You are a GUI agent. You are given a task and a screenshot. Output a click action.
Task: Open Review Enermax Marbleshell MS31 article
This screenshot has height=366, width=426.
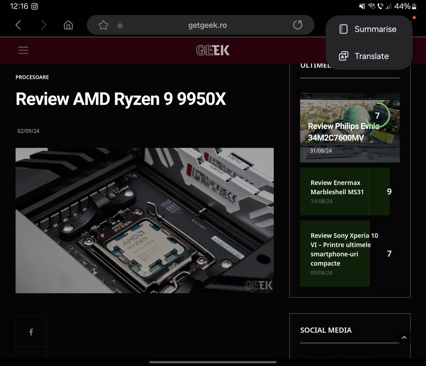point(345,191)
